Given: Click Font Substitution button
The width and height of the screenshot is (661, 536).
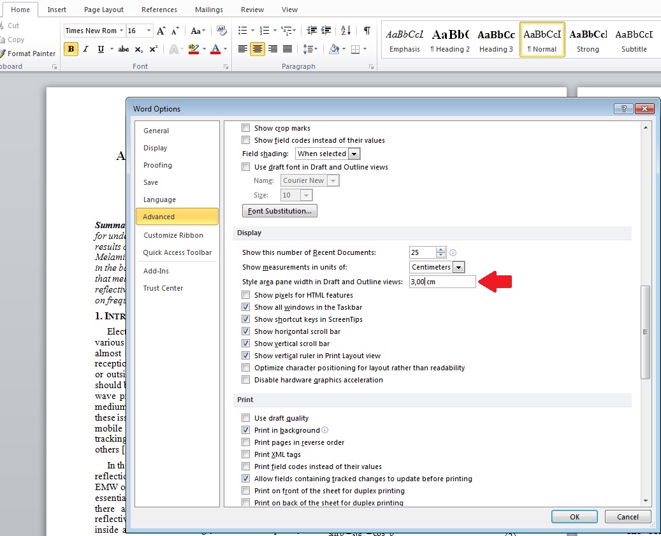Looking at the screenshot, I should click(279, 211).
